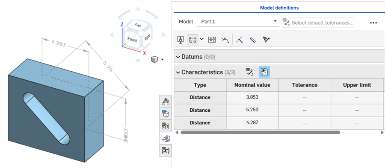
Task: Click the Nominal value column header
Action: point(252,85)
